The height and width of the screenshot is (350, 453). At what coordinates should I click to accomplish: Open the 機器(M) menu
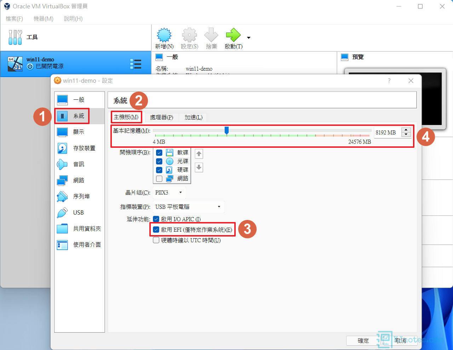44,19
